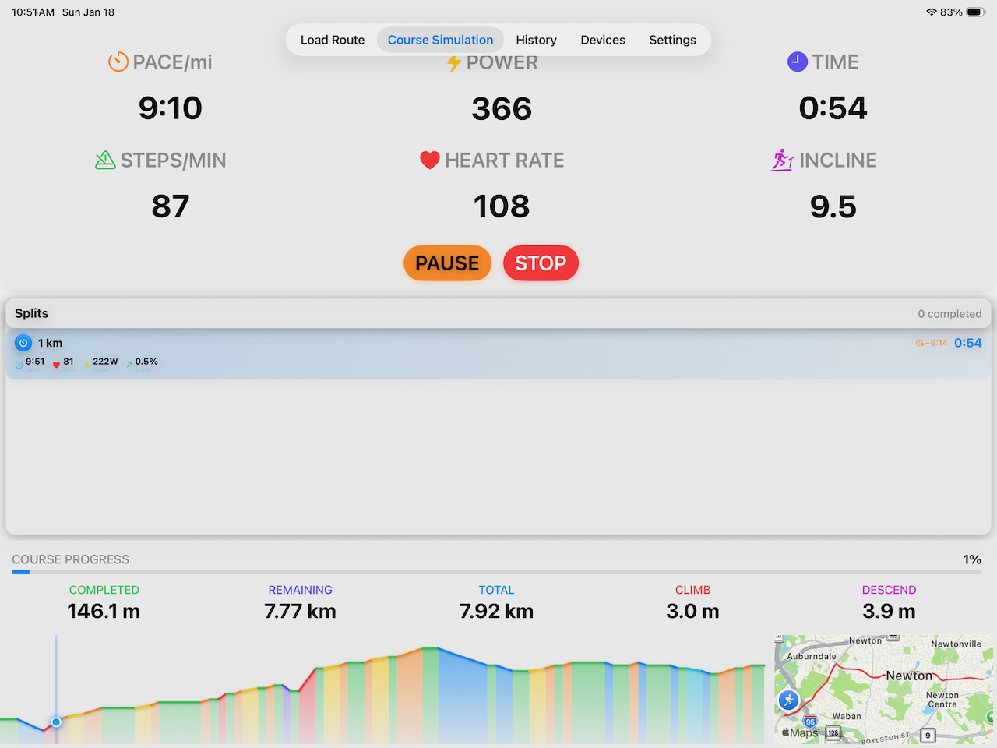Select the INCLINE runner icon

click(781, 160)
